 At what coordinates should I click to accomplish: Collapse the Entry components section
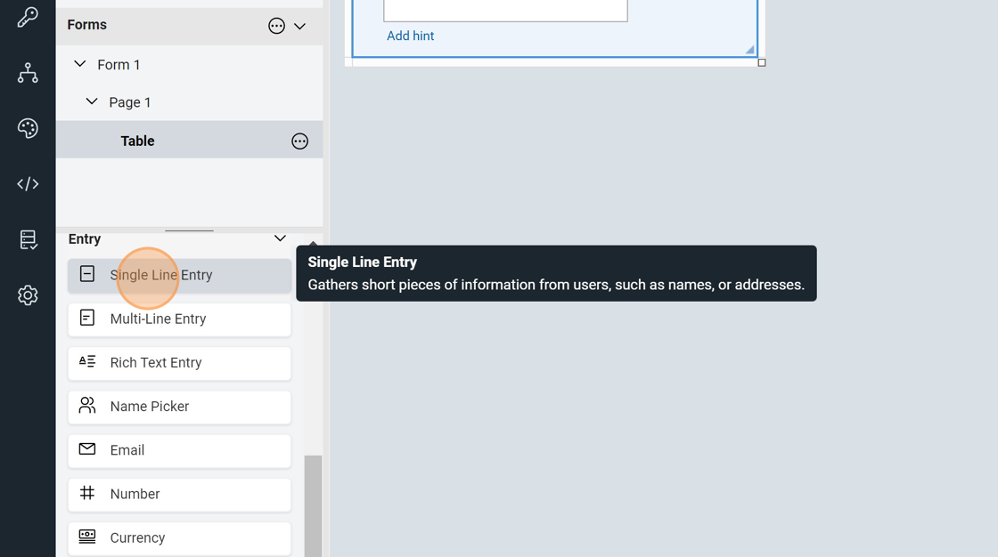click(x=280, y=238)
